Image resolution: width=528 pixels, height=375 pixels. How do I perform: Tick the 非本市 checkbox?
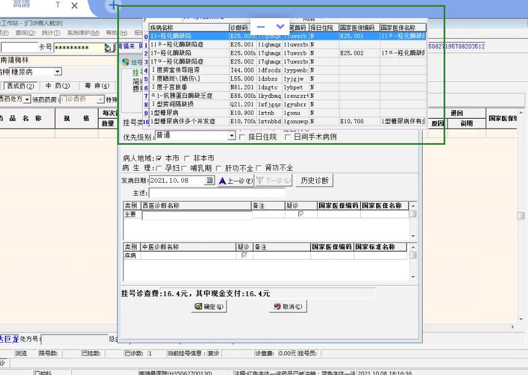[x=187, y=158]
